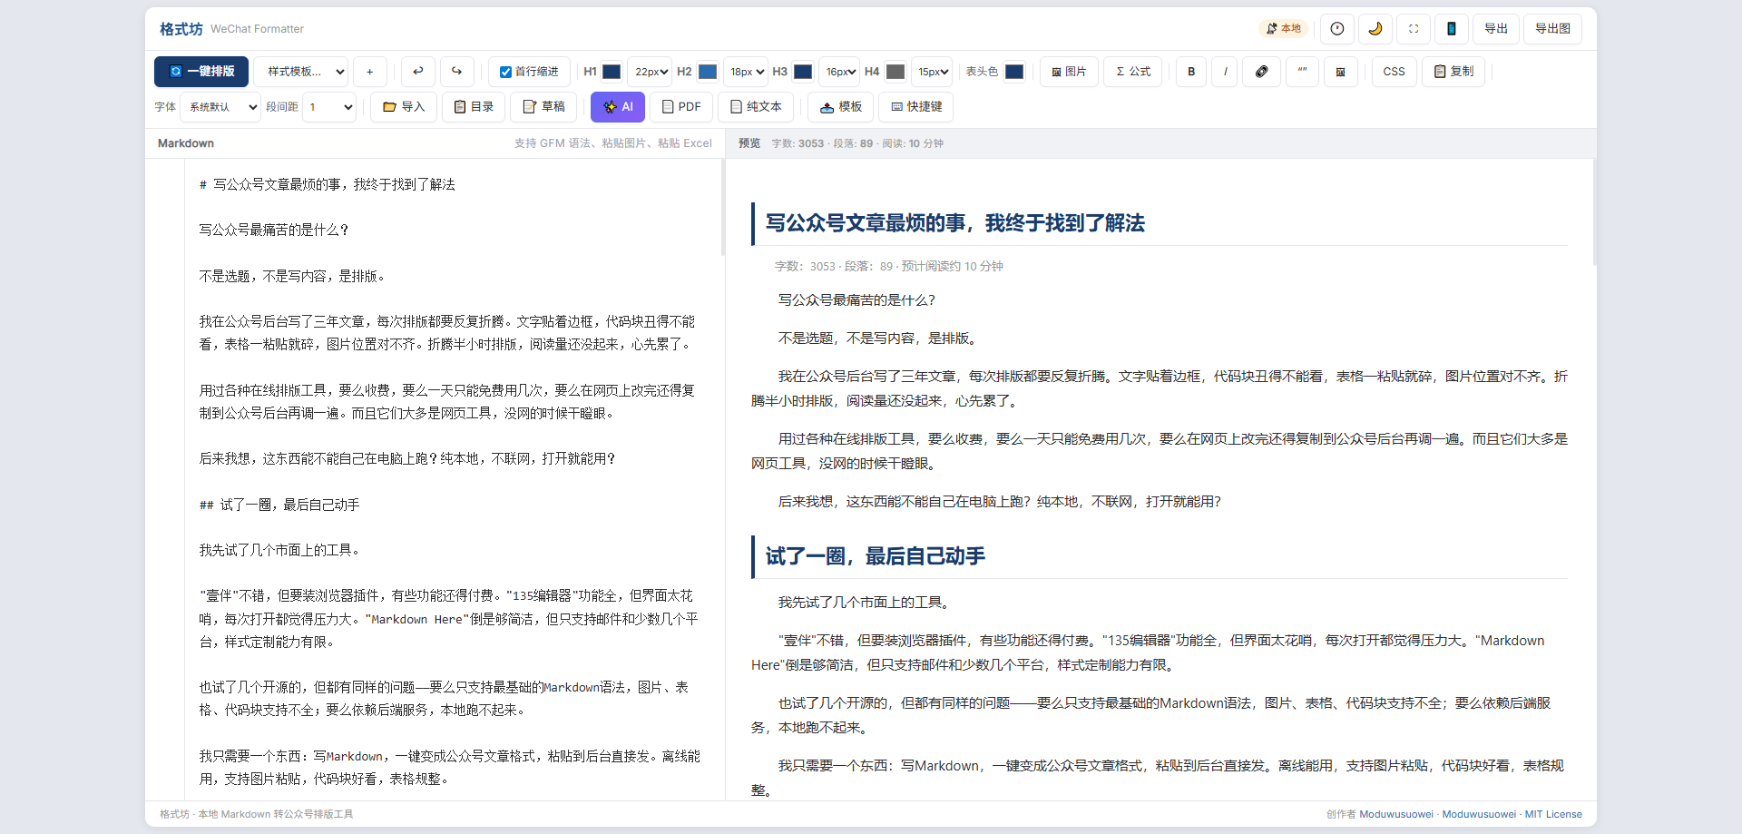
Task: Insert an image with the 图片 button
Action: tap(1069, 72)
